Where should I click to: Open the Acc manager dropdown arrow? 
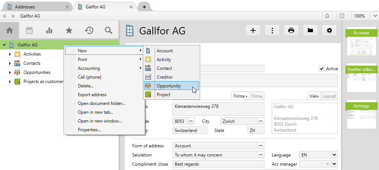click(x=334, y=164)
